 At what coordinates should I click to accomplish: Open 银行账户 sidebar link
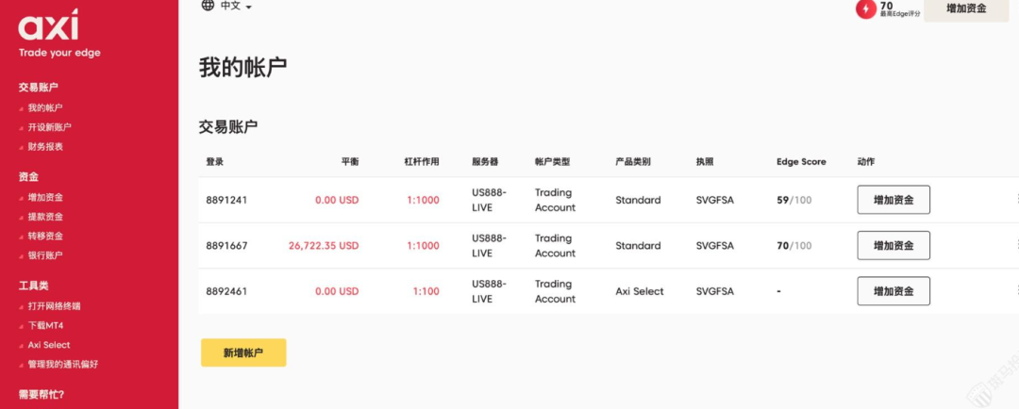(x=45, y=255)
